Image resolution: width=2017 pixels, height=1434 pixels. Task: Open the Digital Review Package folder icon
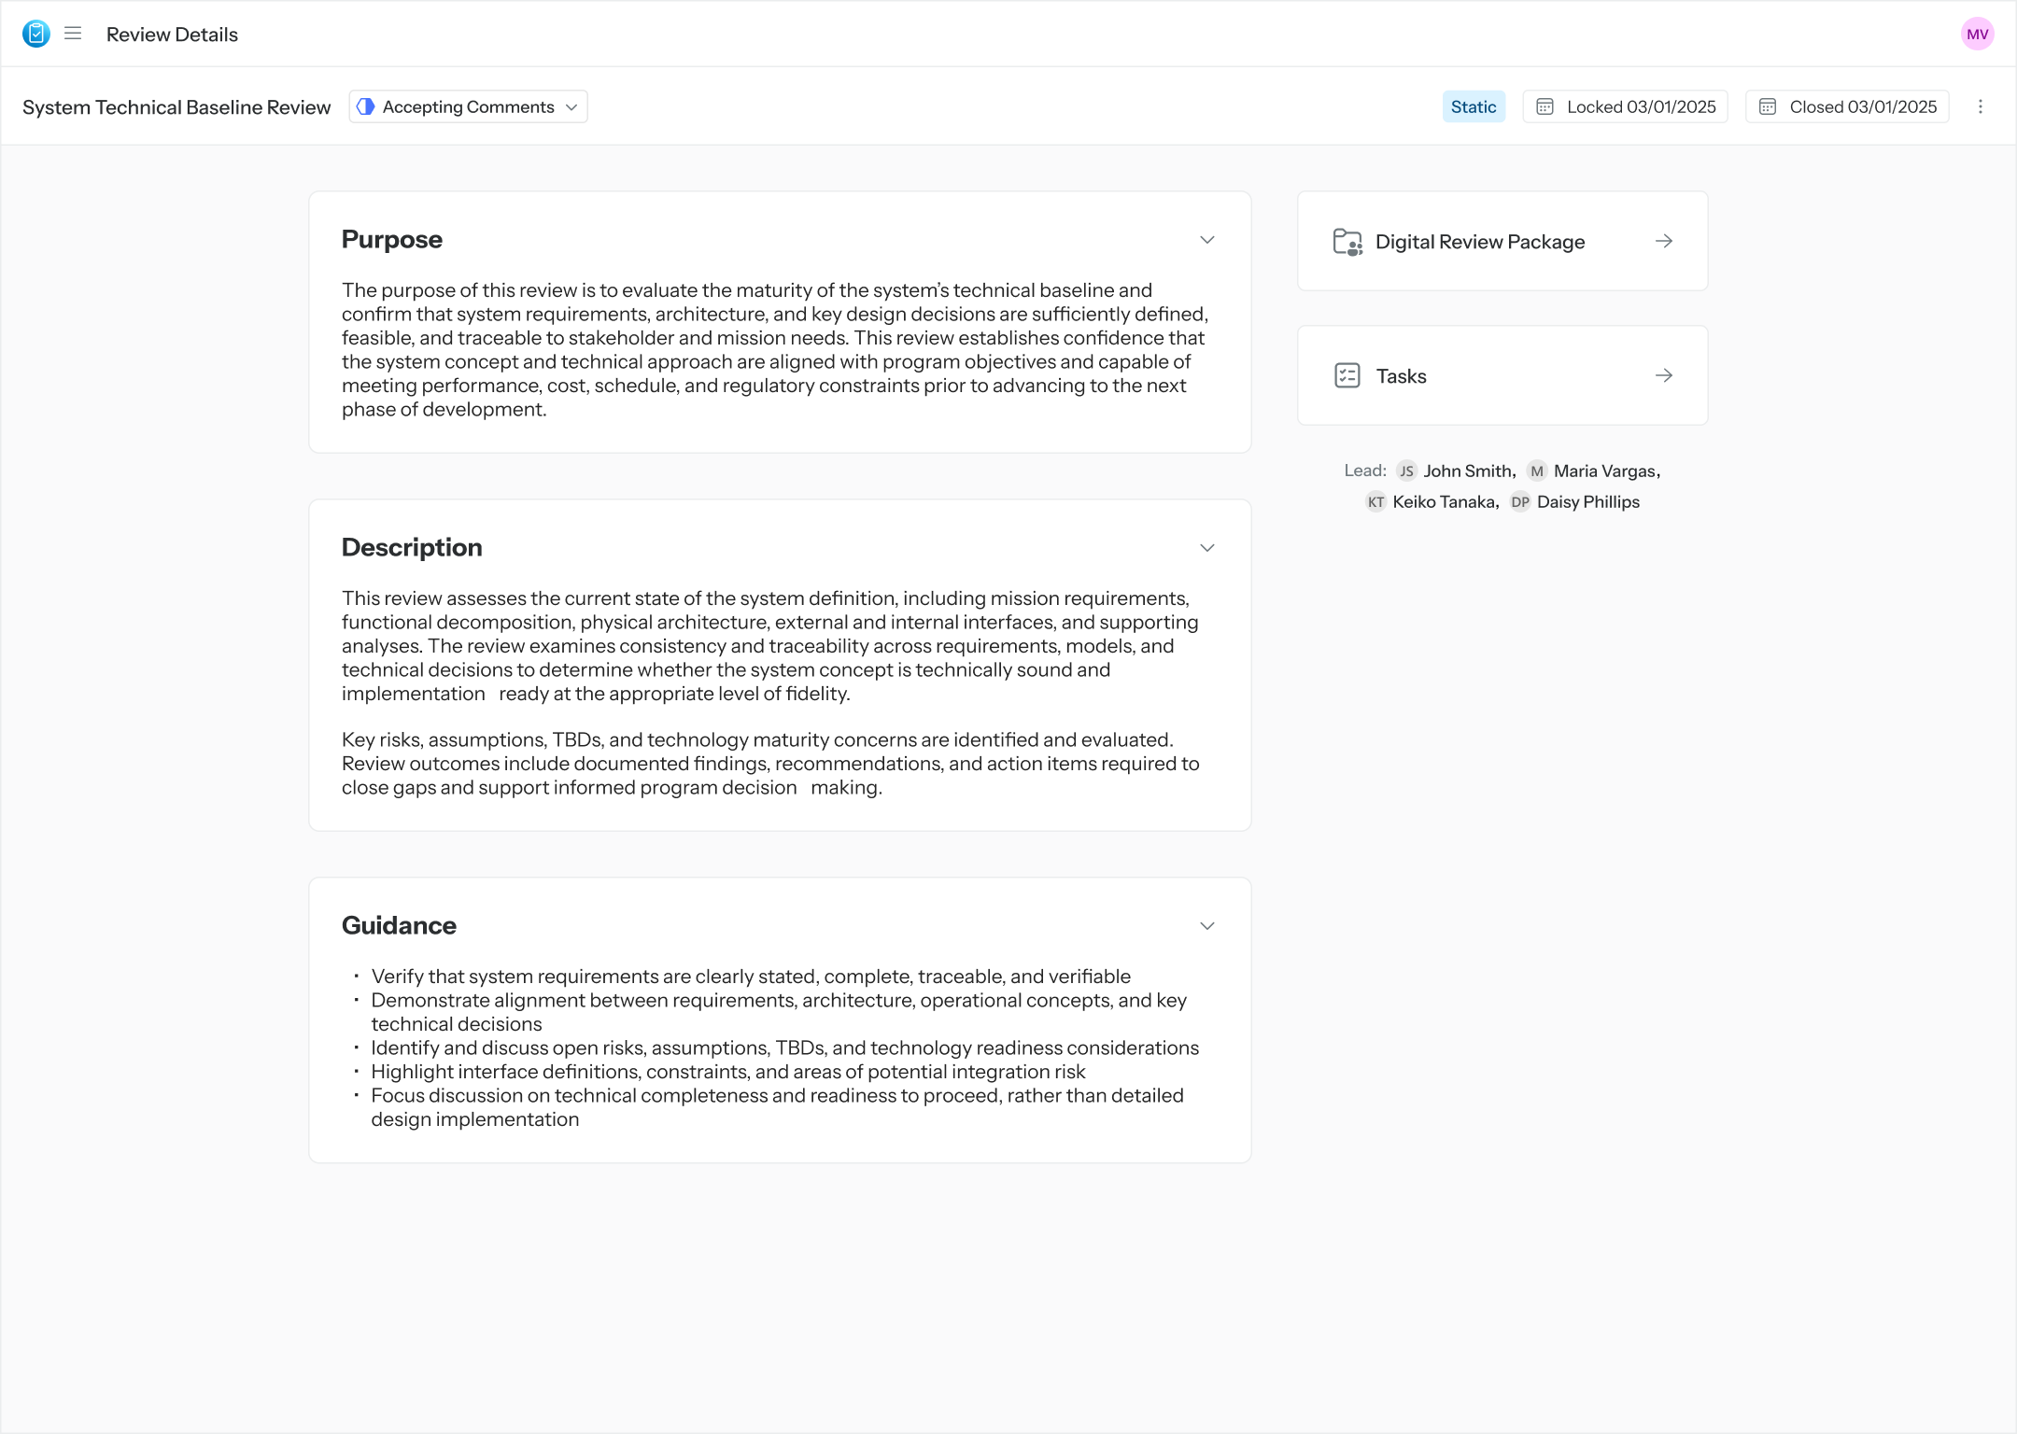click(x=1347, y=241)
